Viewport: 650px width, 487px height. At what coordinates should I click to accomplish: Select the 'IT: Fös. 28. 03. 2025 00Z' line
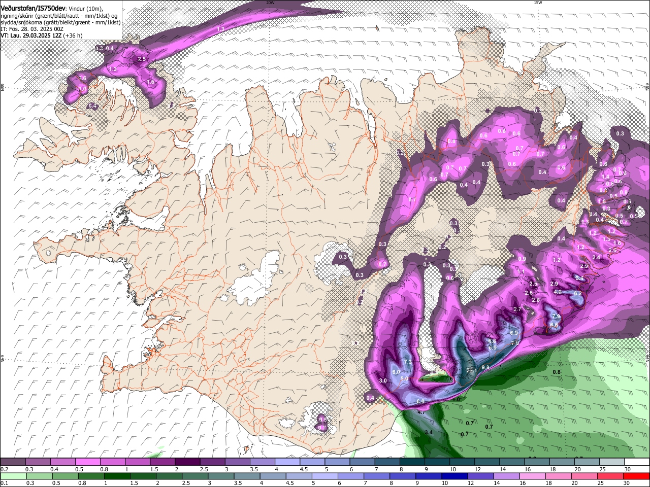[32, 29]
